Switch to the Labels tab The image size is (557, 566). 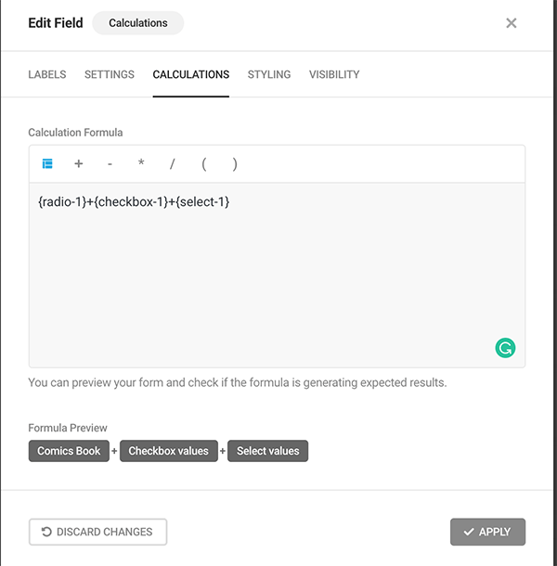pyautogui.click(x=47, y=74)
